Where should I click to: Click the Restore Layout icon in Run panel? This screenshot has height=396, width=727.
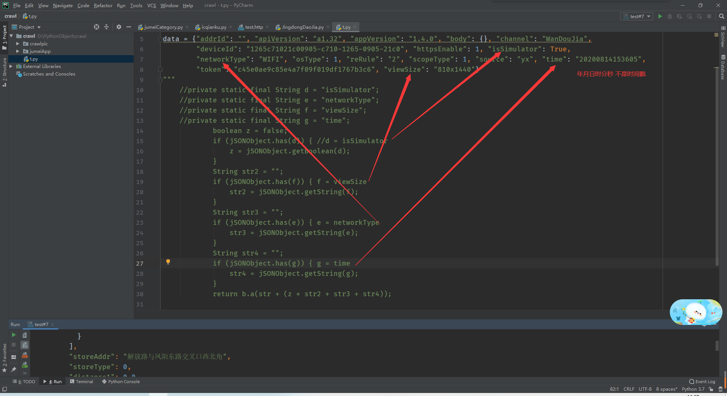pos(14,357)
